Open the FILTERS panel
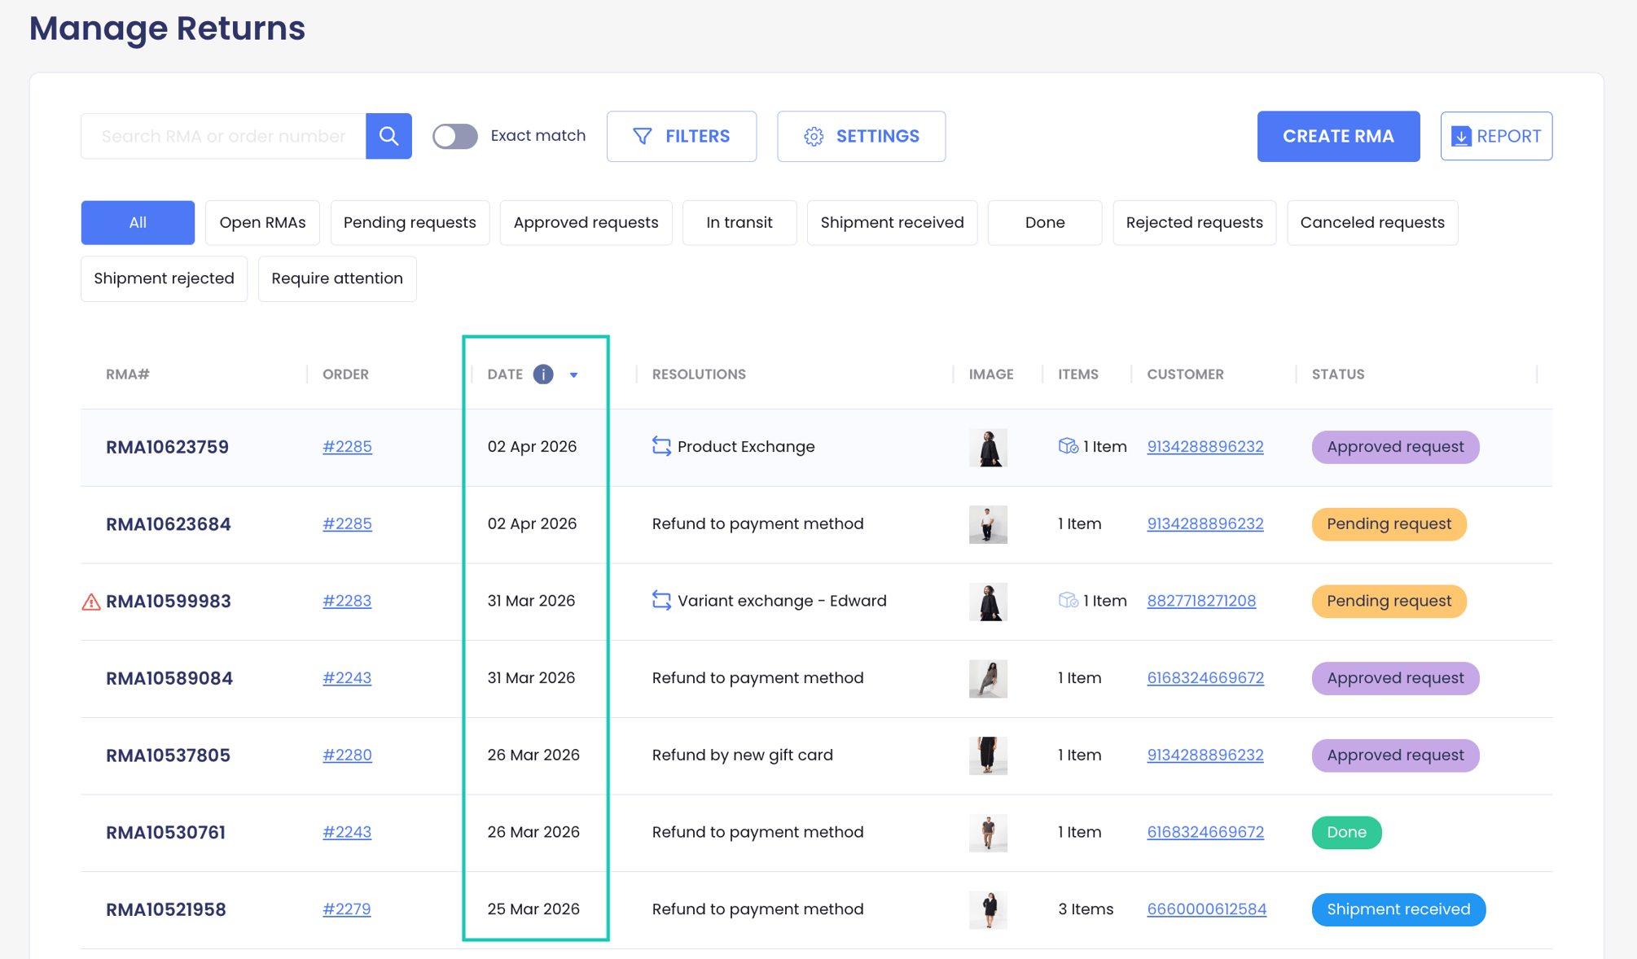The image size is (1637, 959). [682, 136]
